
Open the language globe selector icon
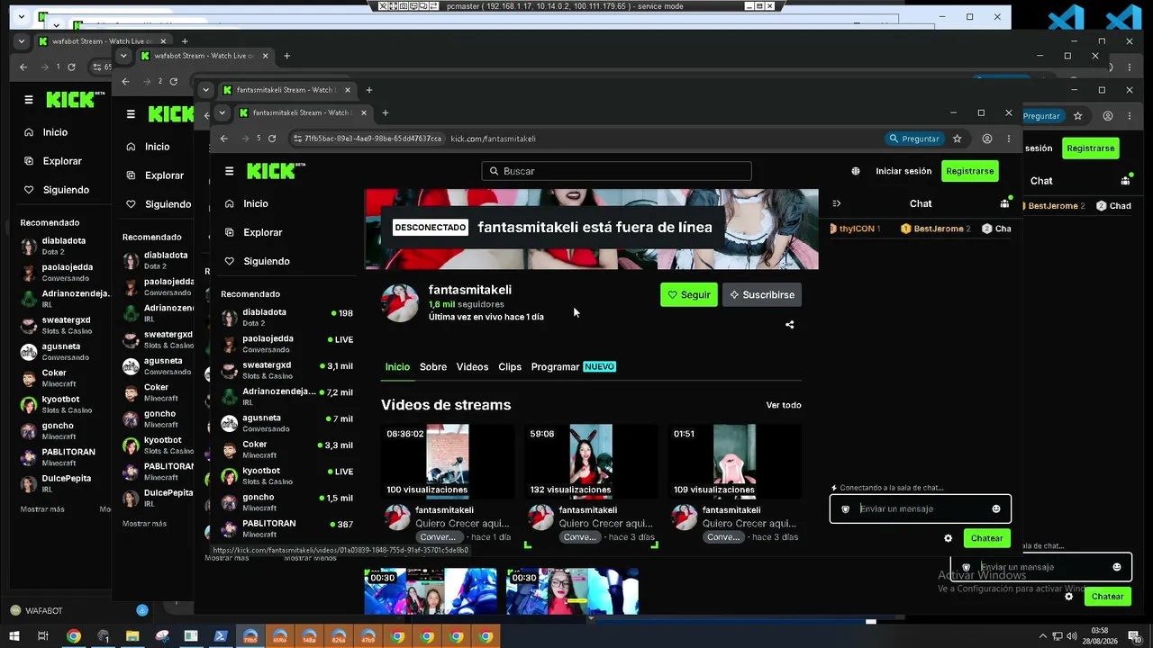[856, 171]
